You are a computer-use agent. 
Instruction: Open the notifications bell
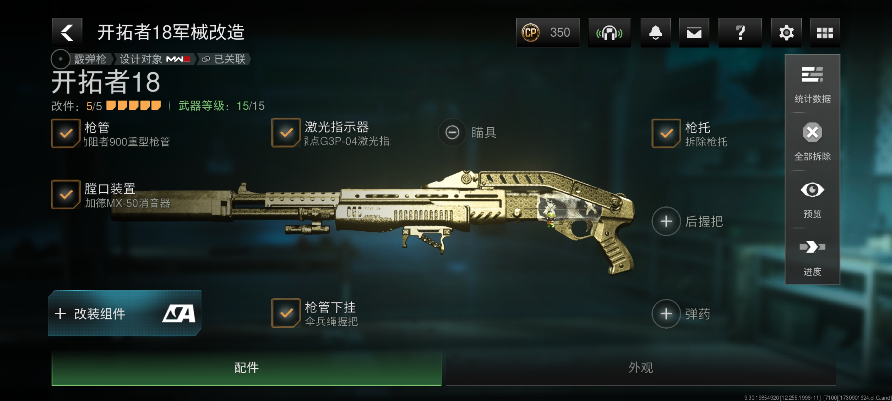pos(655,33)
